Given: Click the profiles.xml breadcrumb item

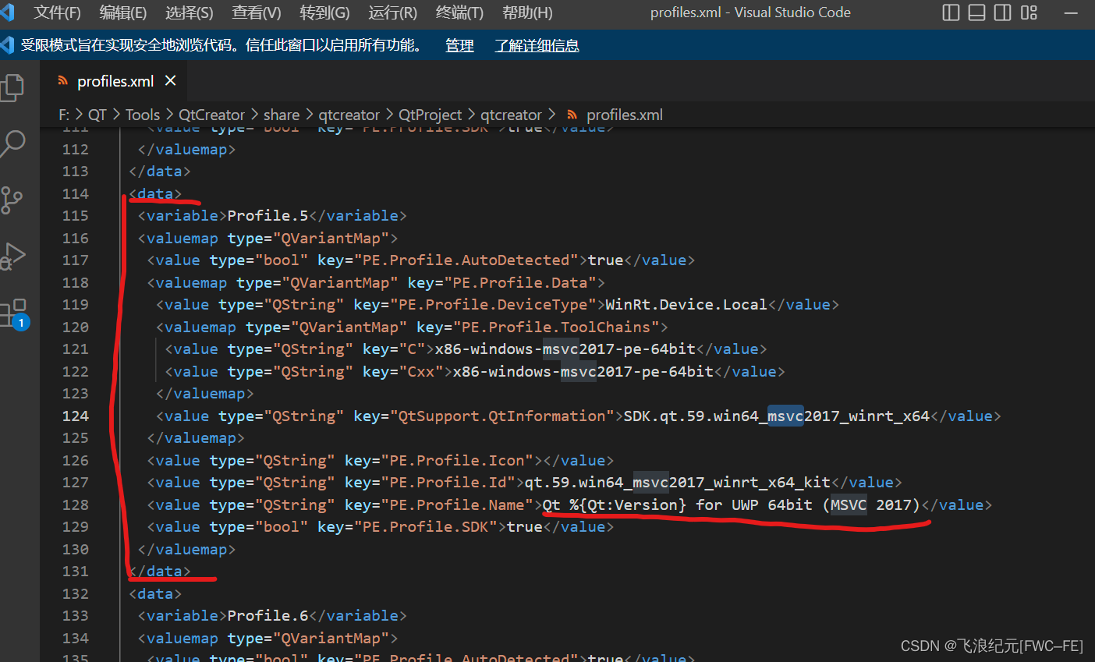Looking at the screenshot, I should pyautogui.click(x=625, y=115).
